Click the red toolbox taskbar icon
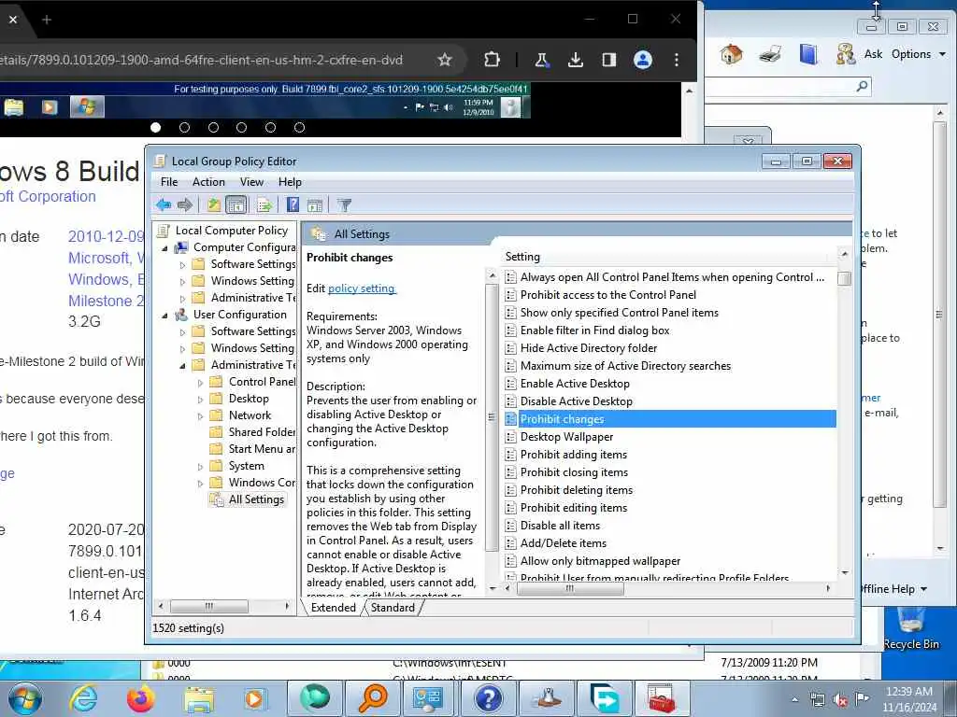Viewport: 957px width, 717px height. click(662, 698)
